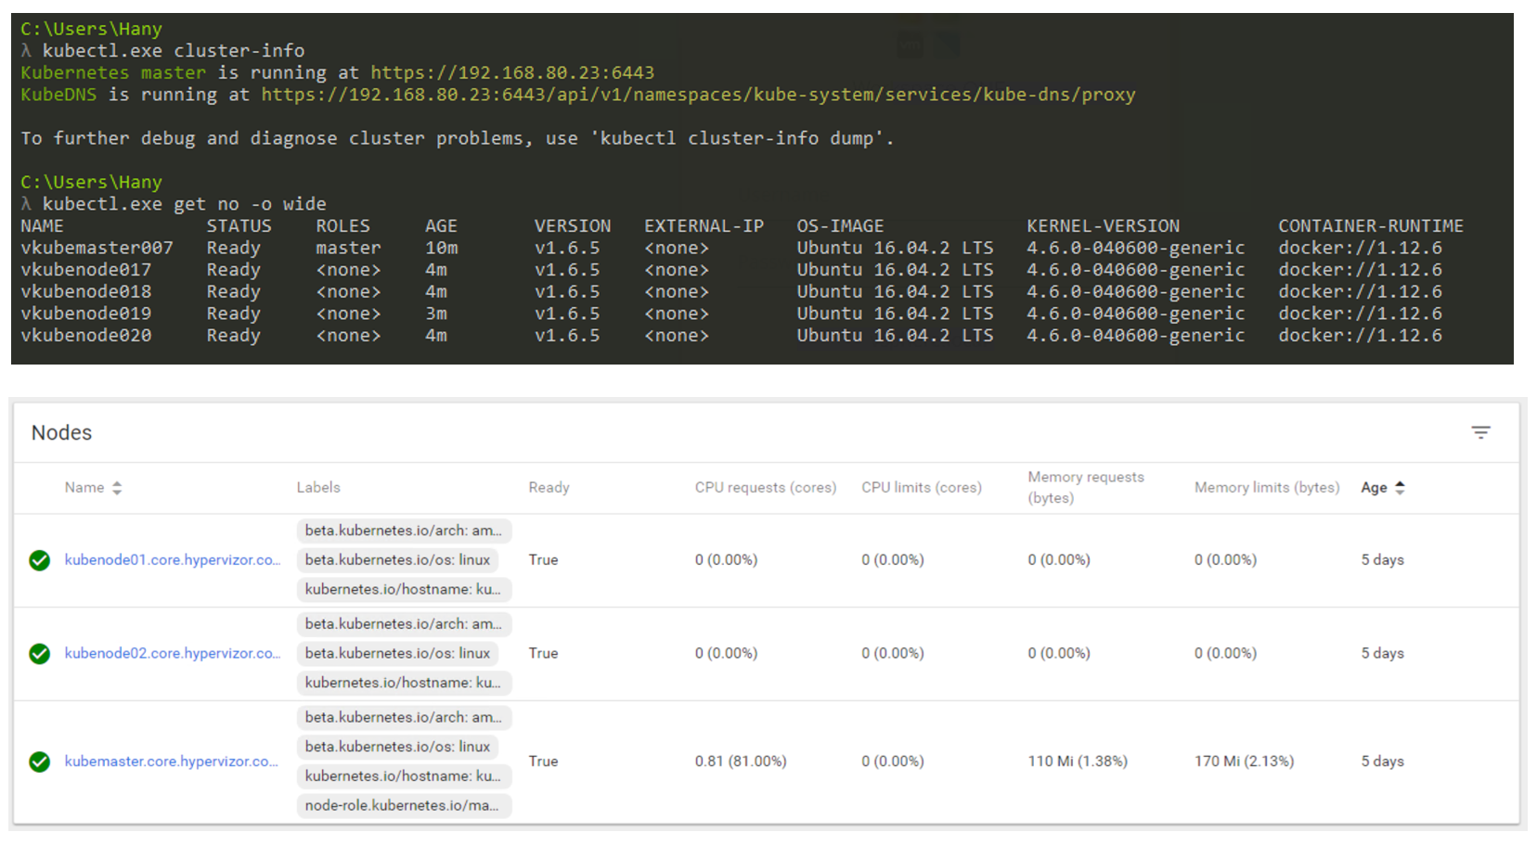
Task: Click vkubenode019 in the terminal node list
Action: click(x=85, y=314)
